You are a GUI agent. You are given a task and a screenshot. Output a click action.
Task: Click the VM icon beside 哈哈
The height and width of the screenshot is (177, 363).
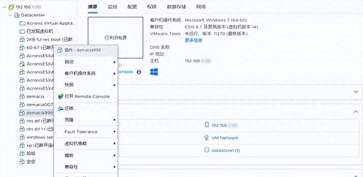[x=22, y=153]
